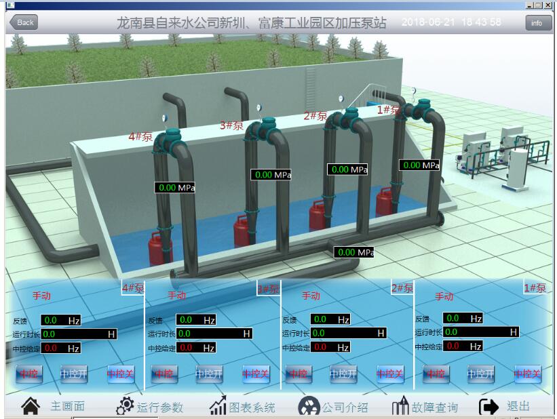Click the 中控给定 Hz field for 1#泵

tap(463, 346)
